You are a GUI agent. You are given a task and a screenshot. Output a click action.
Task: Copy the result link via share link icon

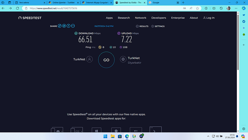(60, 26)
